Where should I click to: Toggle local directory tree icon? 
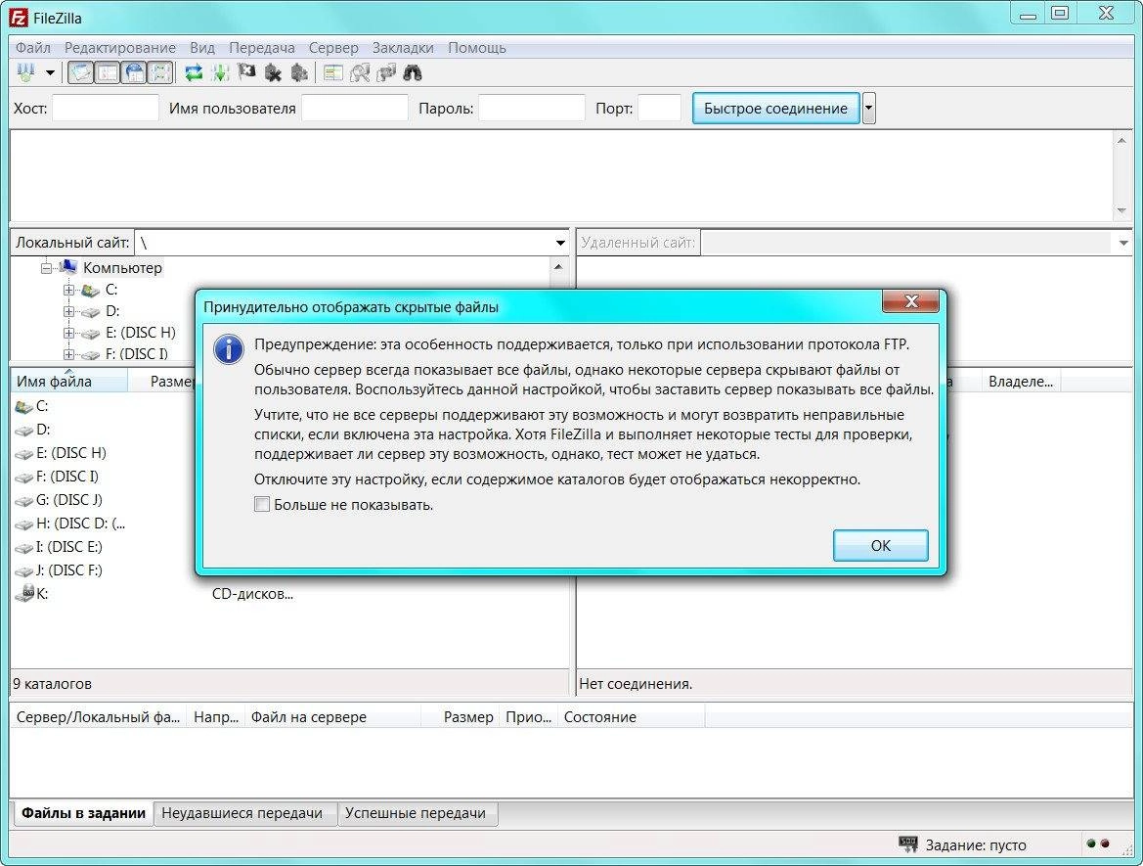click(108, 73)
